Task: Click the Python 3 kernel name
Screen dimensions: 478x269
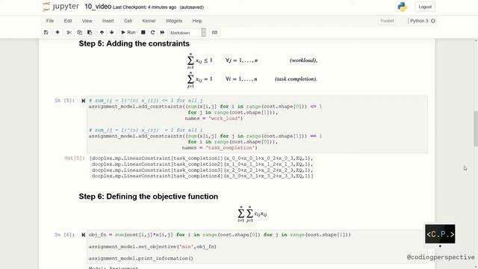Action: pos(419,21)
